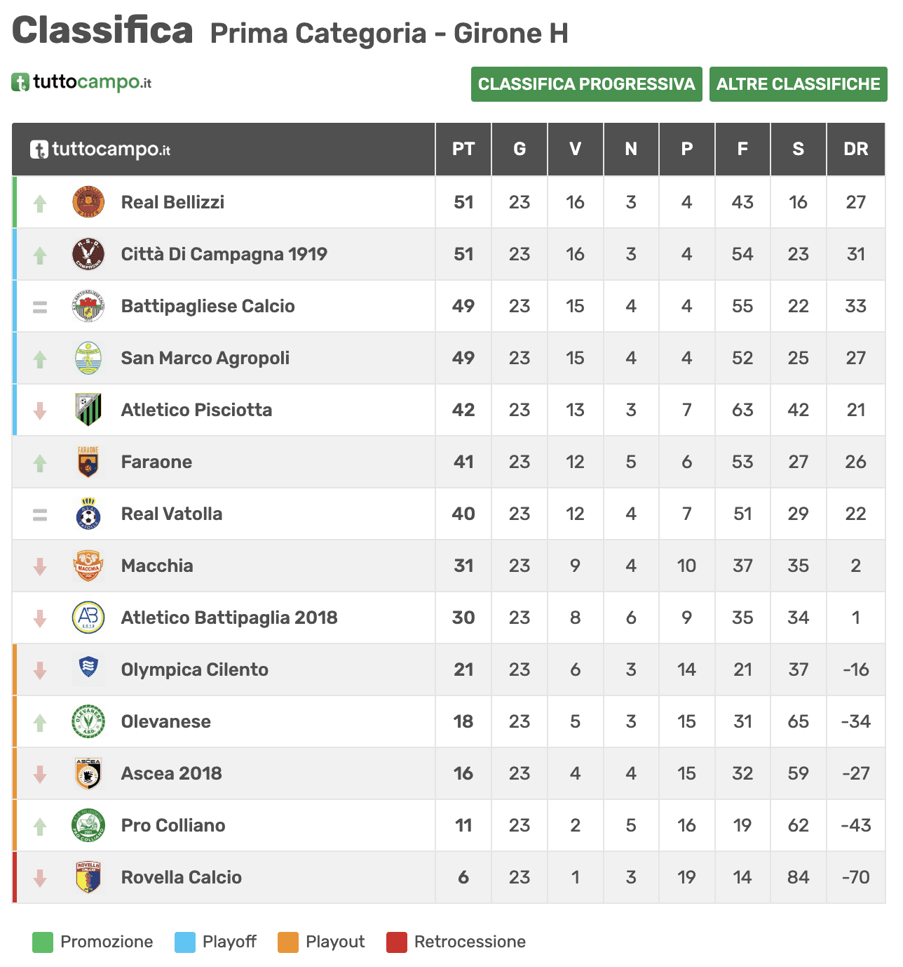Click the Atletico Battipaglia 2018 AB logo

click(x=88, y=618)
